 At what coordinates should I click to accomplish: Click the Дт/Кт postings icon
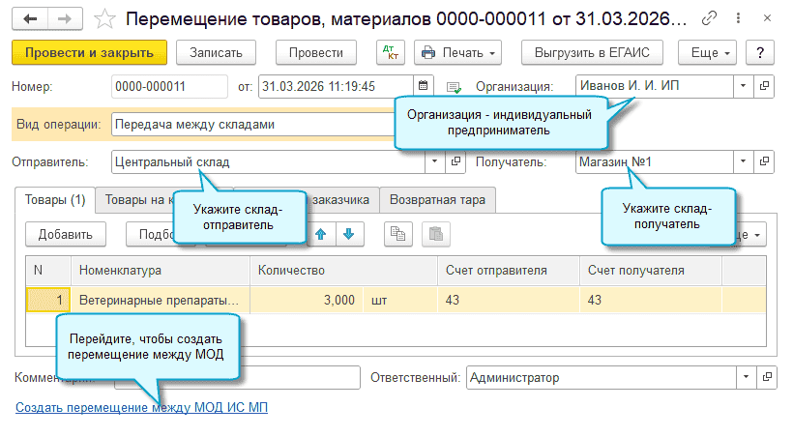391,52
